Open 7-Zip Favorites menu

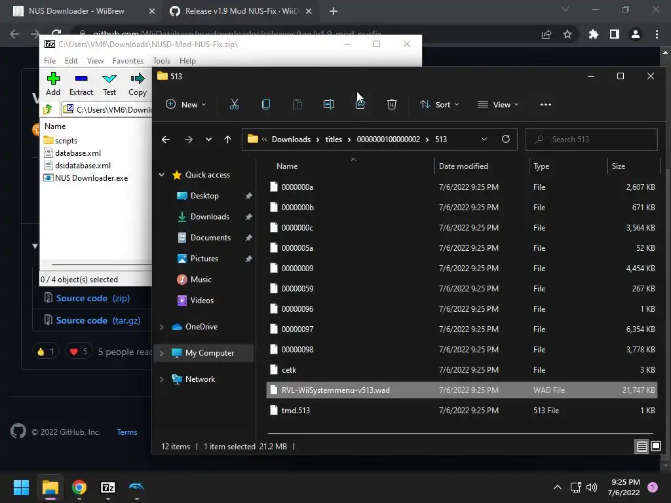pos(128,61)
